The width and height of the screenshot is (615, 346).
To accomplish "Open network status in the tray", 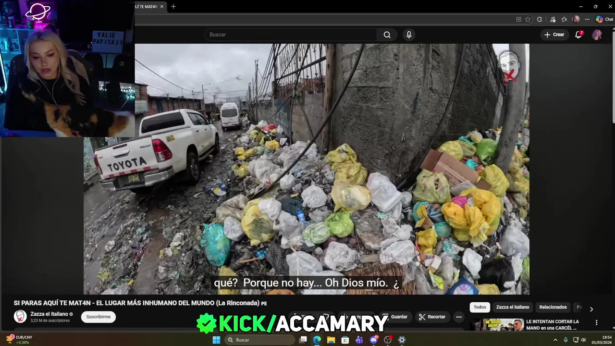I will [x=576, y=340].
